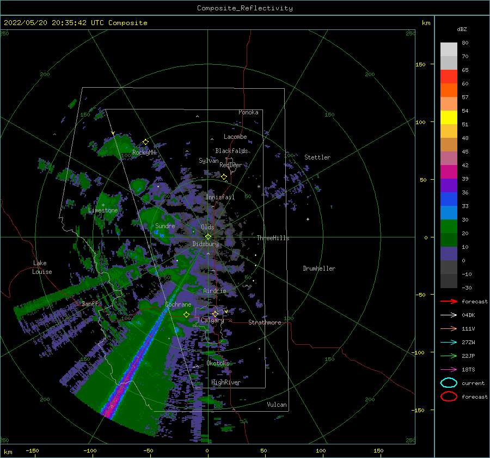
Task: Pick the orange 57-60 dBZ swatch
Action: point(449,90)
